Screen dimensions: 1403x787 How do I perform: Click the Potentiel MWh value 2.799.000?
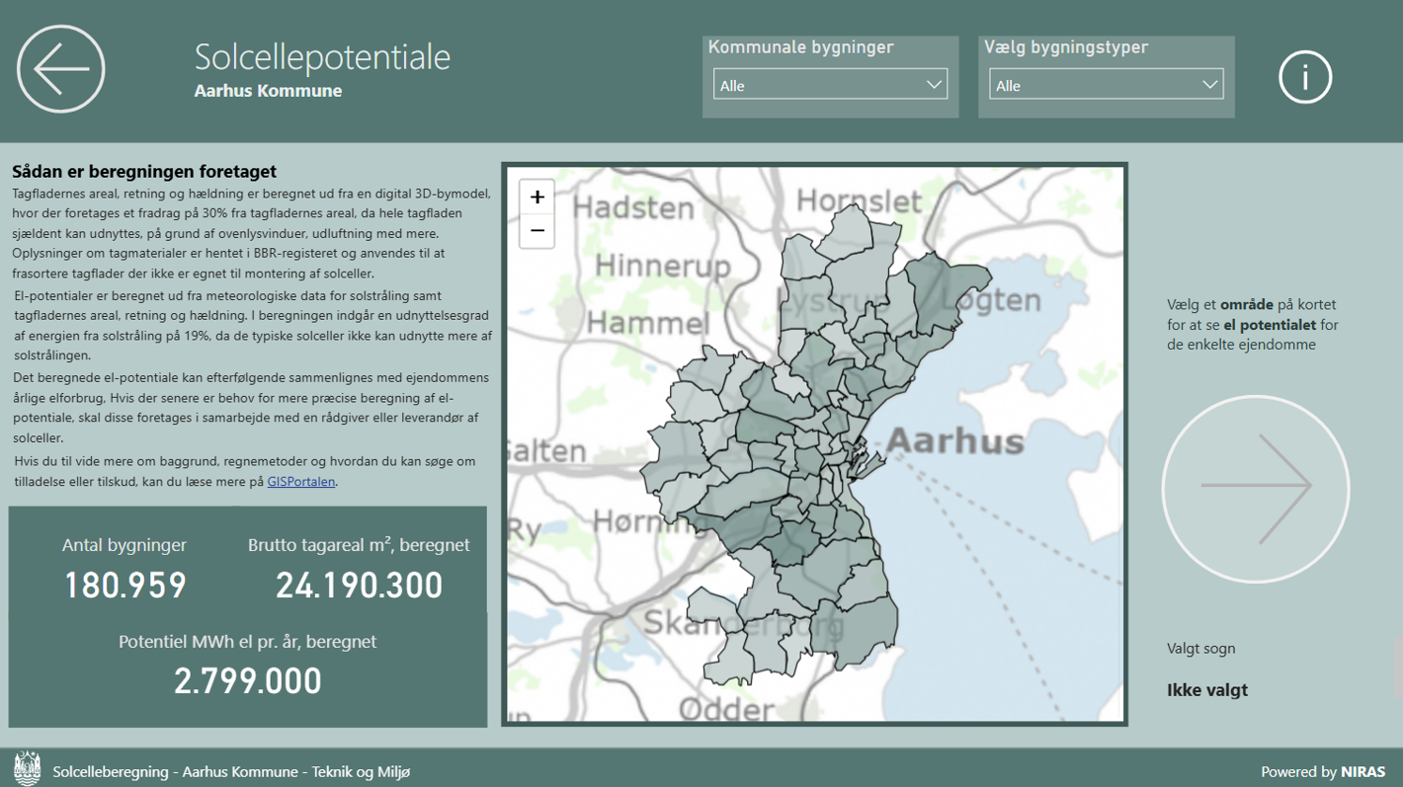click(x=247, y=681)
